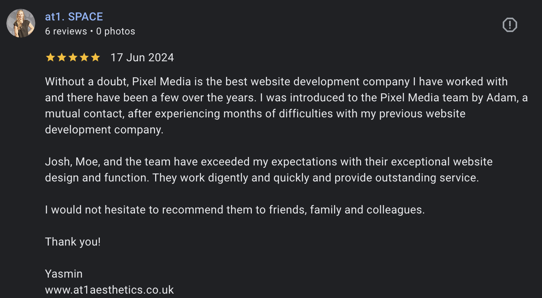Click the words "mutual contact" in the review

click(x=84, y=114)
